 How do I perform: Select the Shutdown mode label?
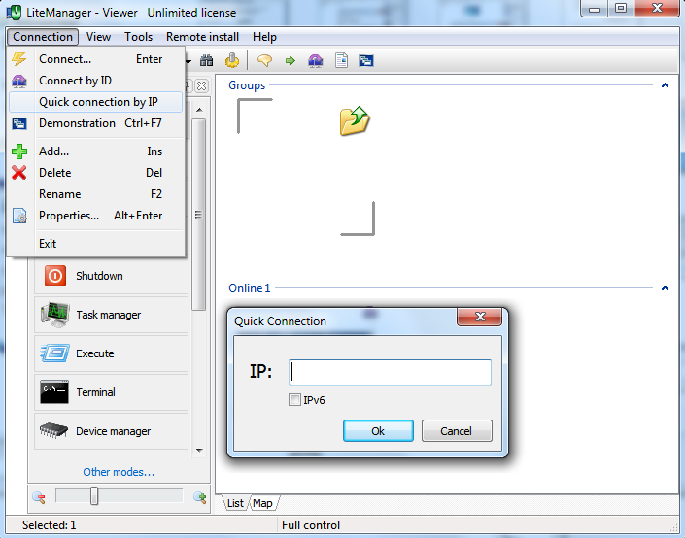(x=99, y=276)
